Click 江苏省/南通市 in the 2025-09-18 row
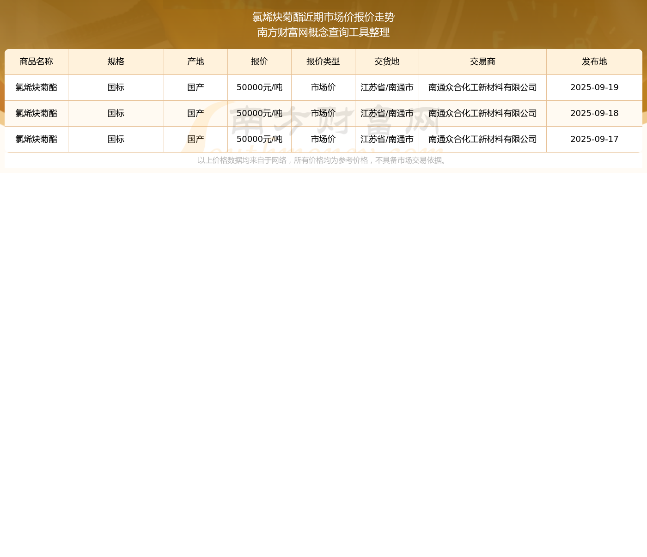Viewport: 647px width, 557px height. (x=387, y=113)
